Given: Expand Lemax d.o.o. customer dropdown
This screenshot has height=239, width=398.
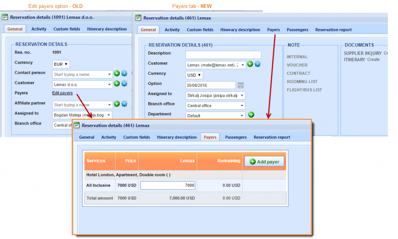Looking at the screenshot, I should coord(109,85).
